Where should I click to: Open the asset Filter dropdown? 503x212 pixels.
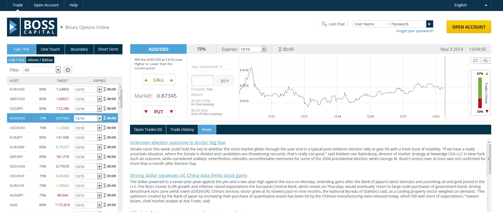[x=42, y=70]
